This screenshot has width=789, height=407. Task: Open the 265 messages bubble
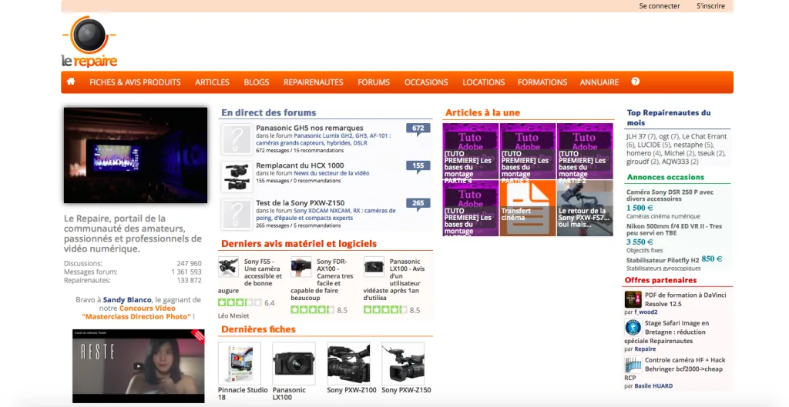418,204
